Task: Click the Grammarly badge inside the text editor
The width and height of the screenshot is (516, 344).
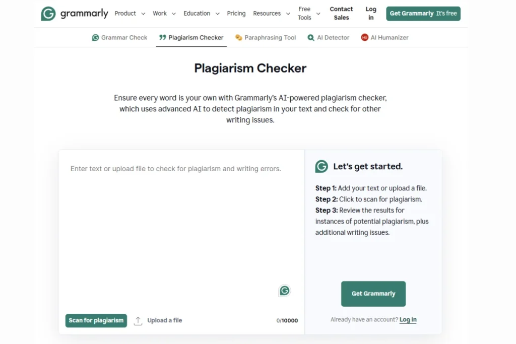Action: 285,291
